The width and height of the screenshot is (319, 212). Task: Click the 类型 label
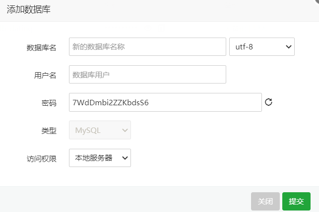[x=49, y=130]
